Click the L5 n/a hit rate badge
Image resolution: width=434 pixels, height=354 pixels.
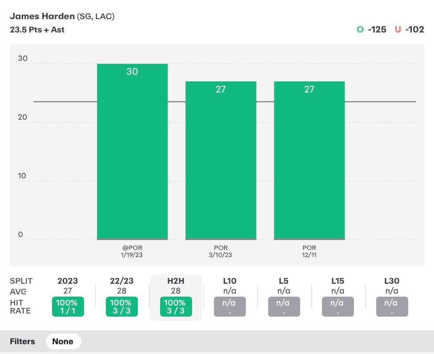point(284,307)
